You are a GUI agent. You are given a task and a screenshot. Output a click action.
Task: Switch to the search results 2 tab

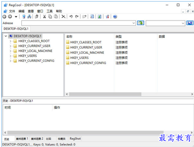pos(37,139)
